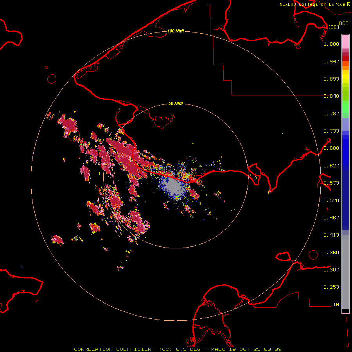Click the DCC label above the color bar

click(x=344, y=23)
